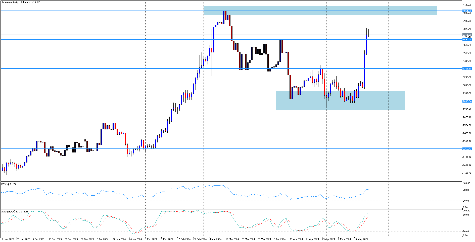Click the 17 Feb 2024 date label

(184, 239)
